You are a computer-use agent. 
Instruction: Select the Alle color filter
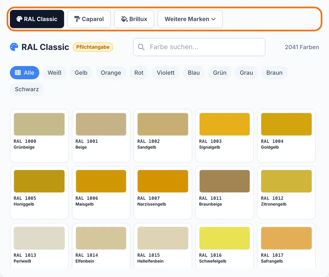pos(25,73)
